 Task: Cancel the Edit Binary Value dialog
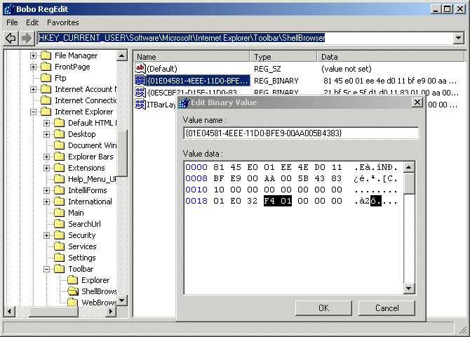(x=387, y=308)
